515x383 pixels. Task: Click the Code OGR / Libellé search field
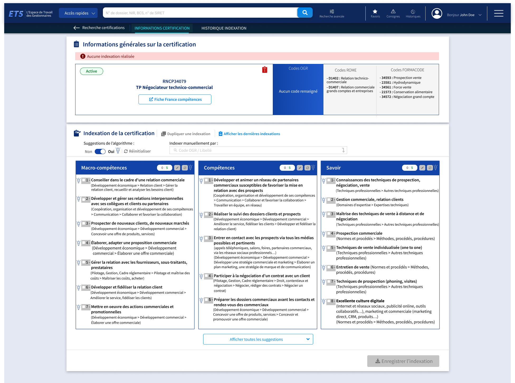coord(258,150)
